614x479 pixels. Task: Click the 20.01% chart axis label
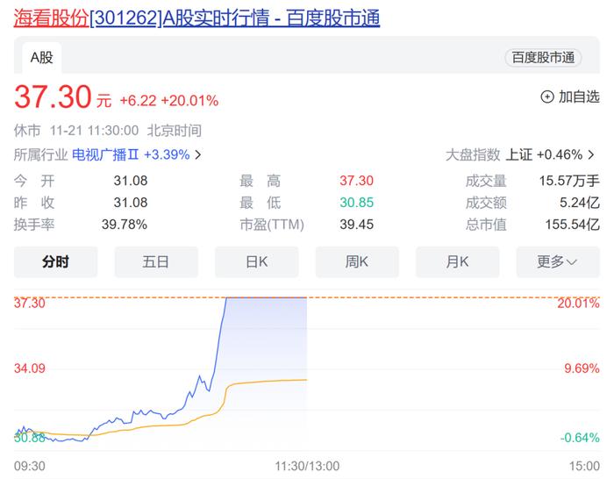point(578,304)
